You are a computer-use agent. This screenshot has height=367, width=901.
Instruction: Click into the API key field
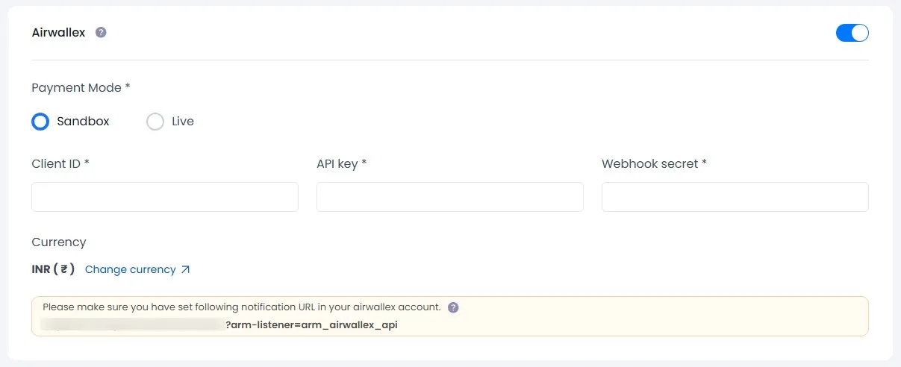click(450, 197)
